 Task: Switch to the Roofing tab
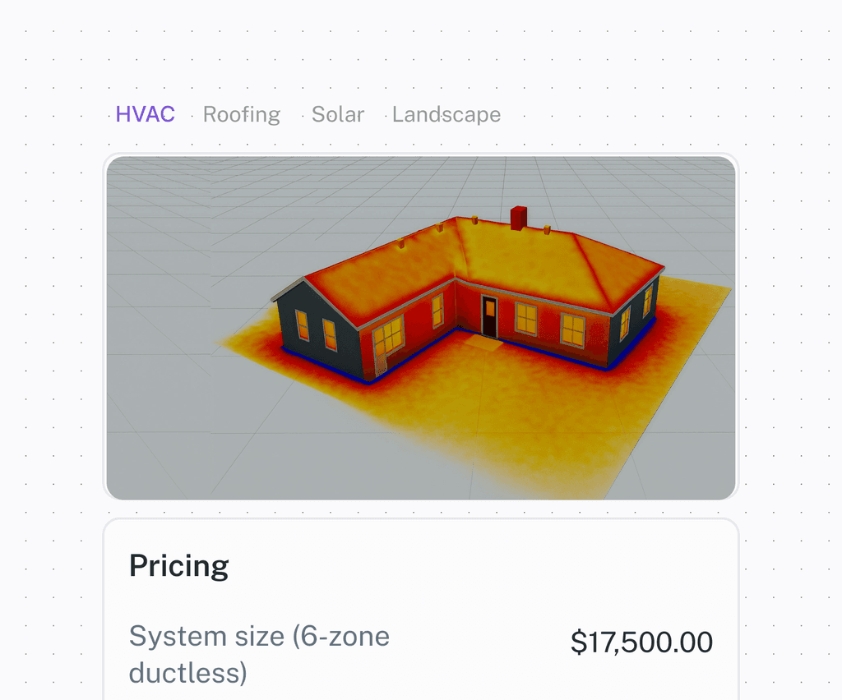click(x=242, y=114)
